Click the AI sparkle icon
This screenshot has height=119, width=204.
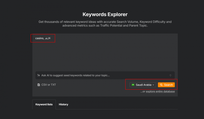coord(39,75)
